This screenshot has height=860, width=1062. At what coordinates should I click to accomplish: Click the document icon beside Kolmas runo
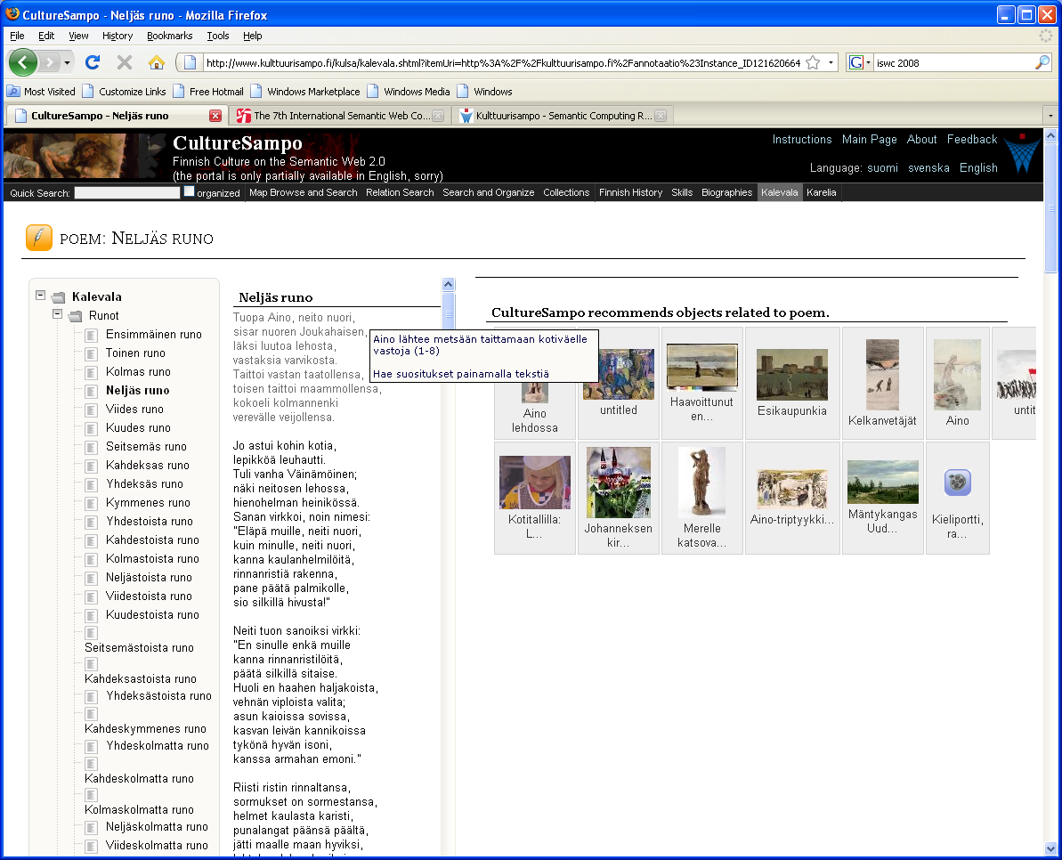click(x=92, y=372)
